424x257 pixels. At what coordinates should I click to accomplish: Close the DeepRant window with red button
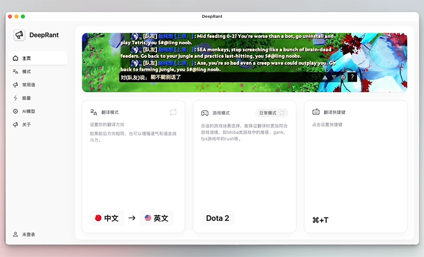pyautogui.click(x=10, y=16)
